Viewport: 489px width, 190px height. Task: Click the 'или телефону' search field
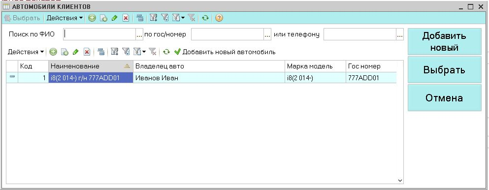[x=360, y=34]
